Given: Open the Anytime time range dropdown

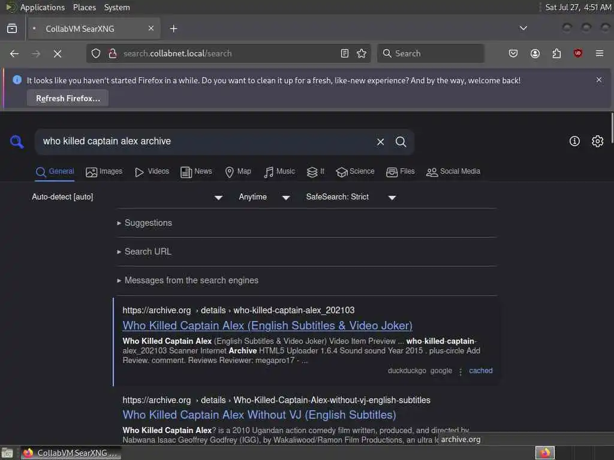Looking at the screenshot, I should click(264, 197).
